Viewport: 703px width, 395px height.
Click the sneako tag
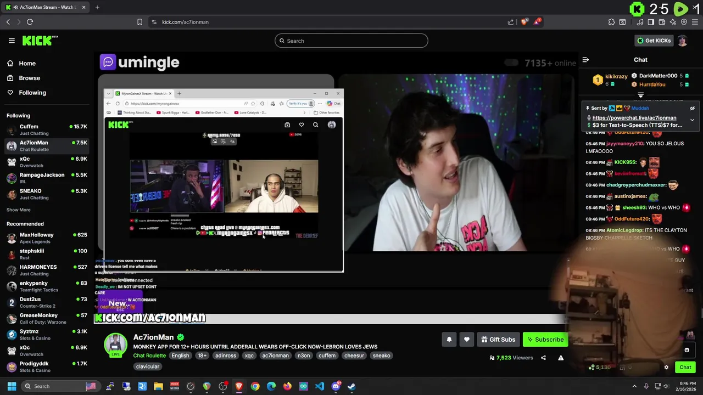click(x=381, y=356)
